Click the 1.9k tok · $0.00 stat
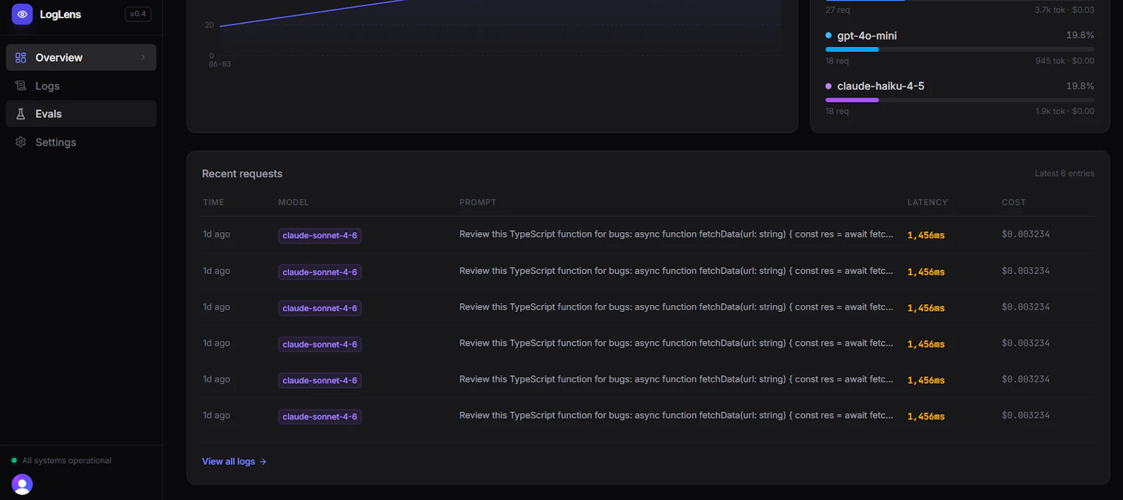The image size is (1123, 500). click(1065, 112)
